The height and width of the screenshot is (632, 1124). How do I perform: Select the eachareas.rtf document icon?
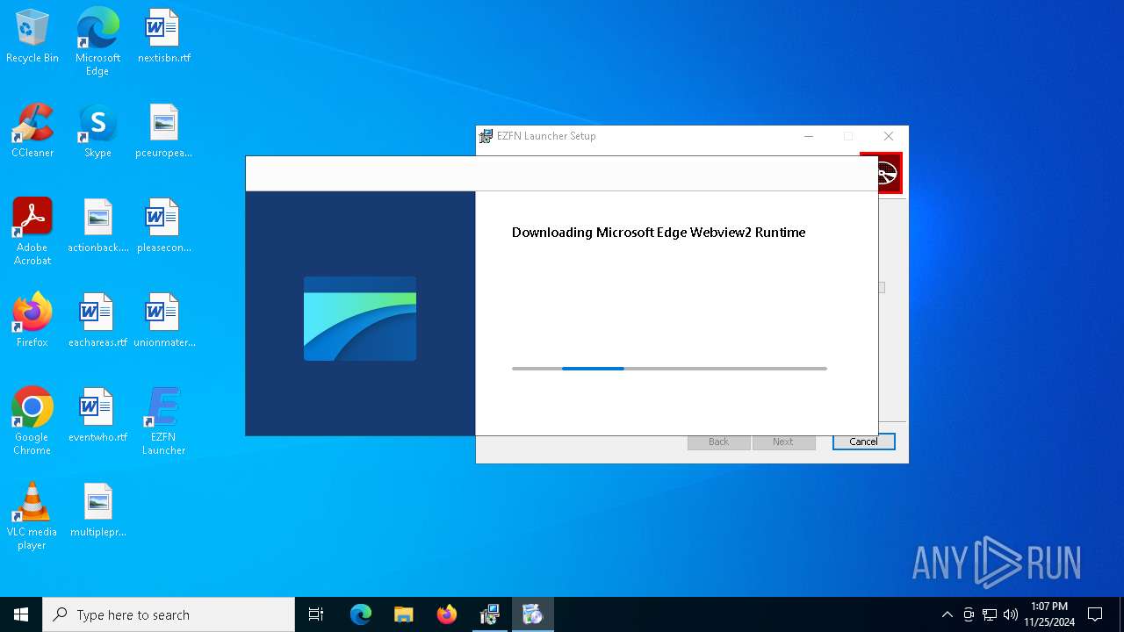pyautogui.click(x=97, y=320)
